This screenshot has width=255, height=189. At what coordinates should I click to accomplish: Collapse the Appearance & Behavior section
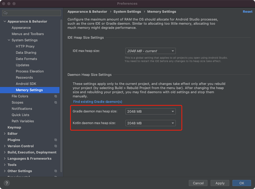[5, 22]
